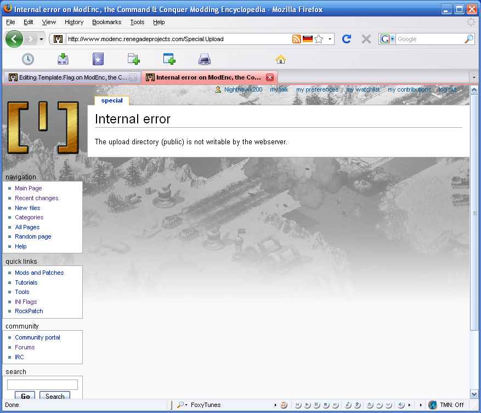Toggle the bookmark star in address bar

coord(319,39)
